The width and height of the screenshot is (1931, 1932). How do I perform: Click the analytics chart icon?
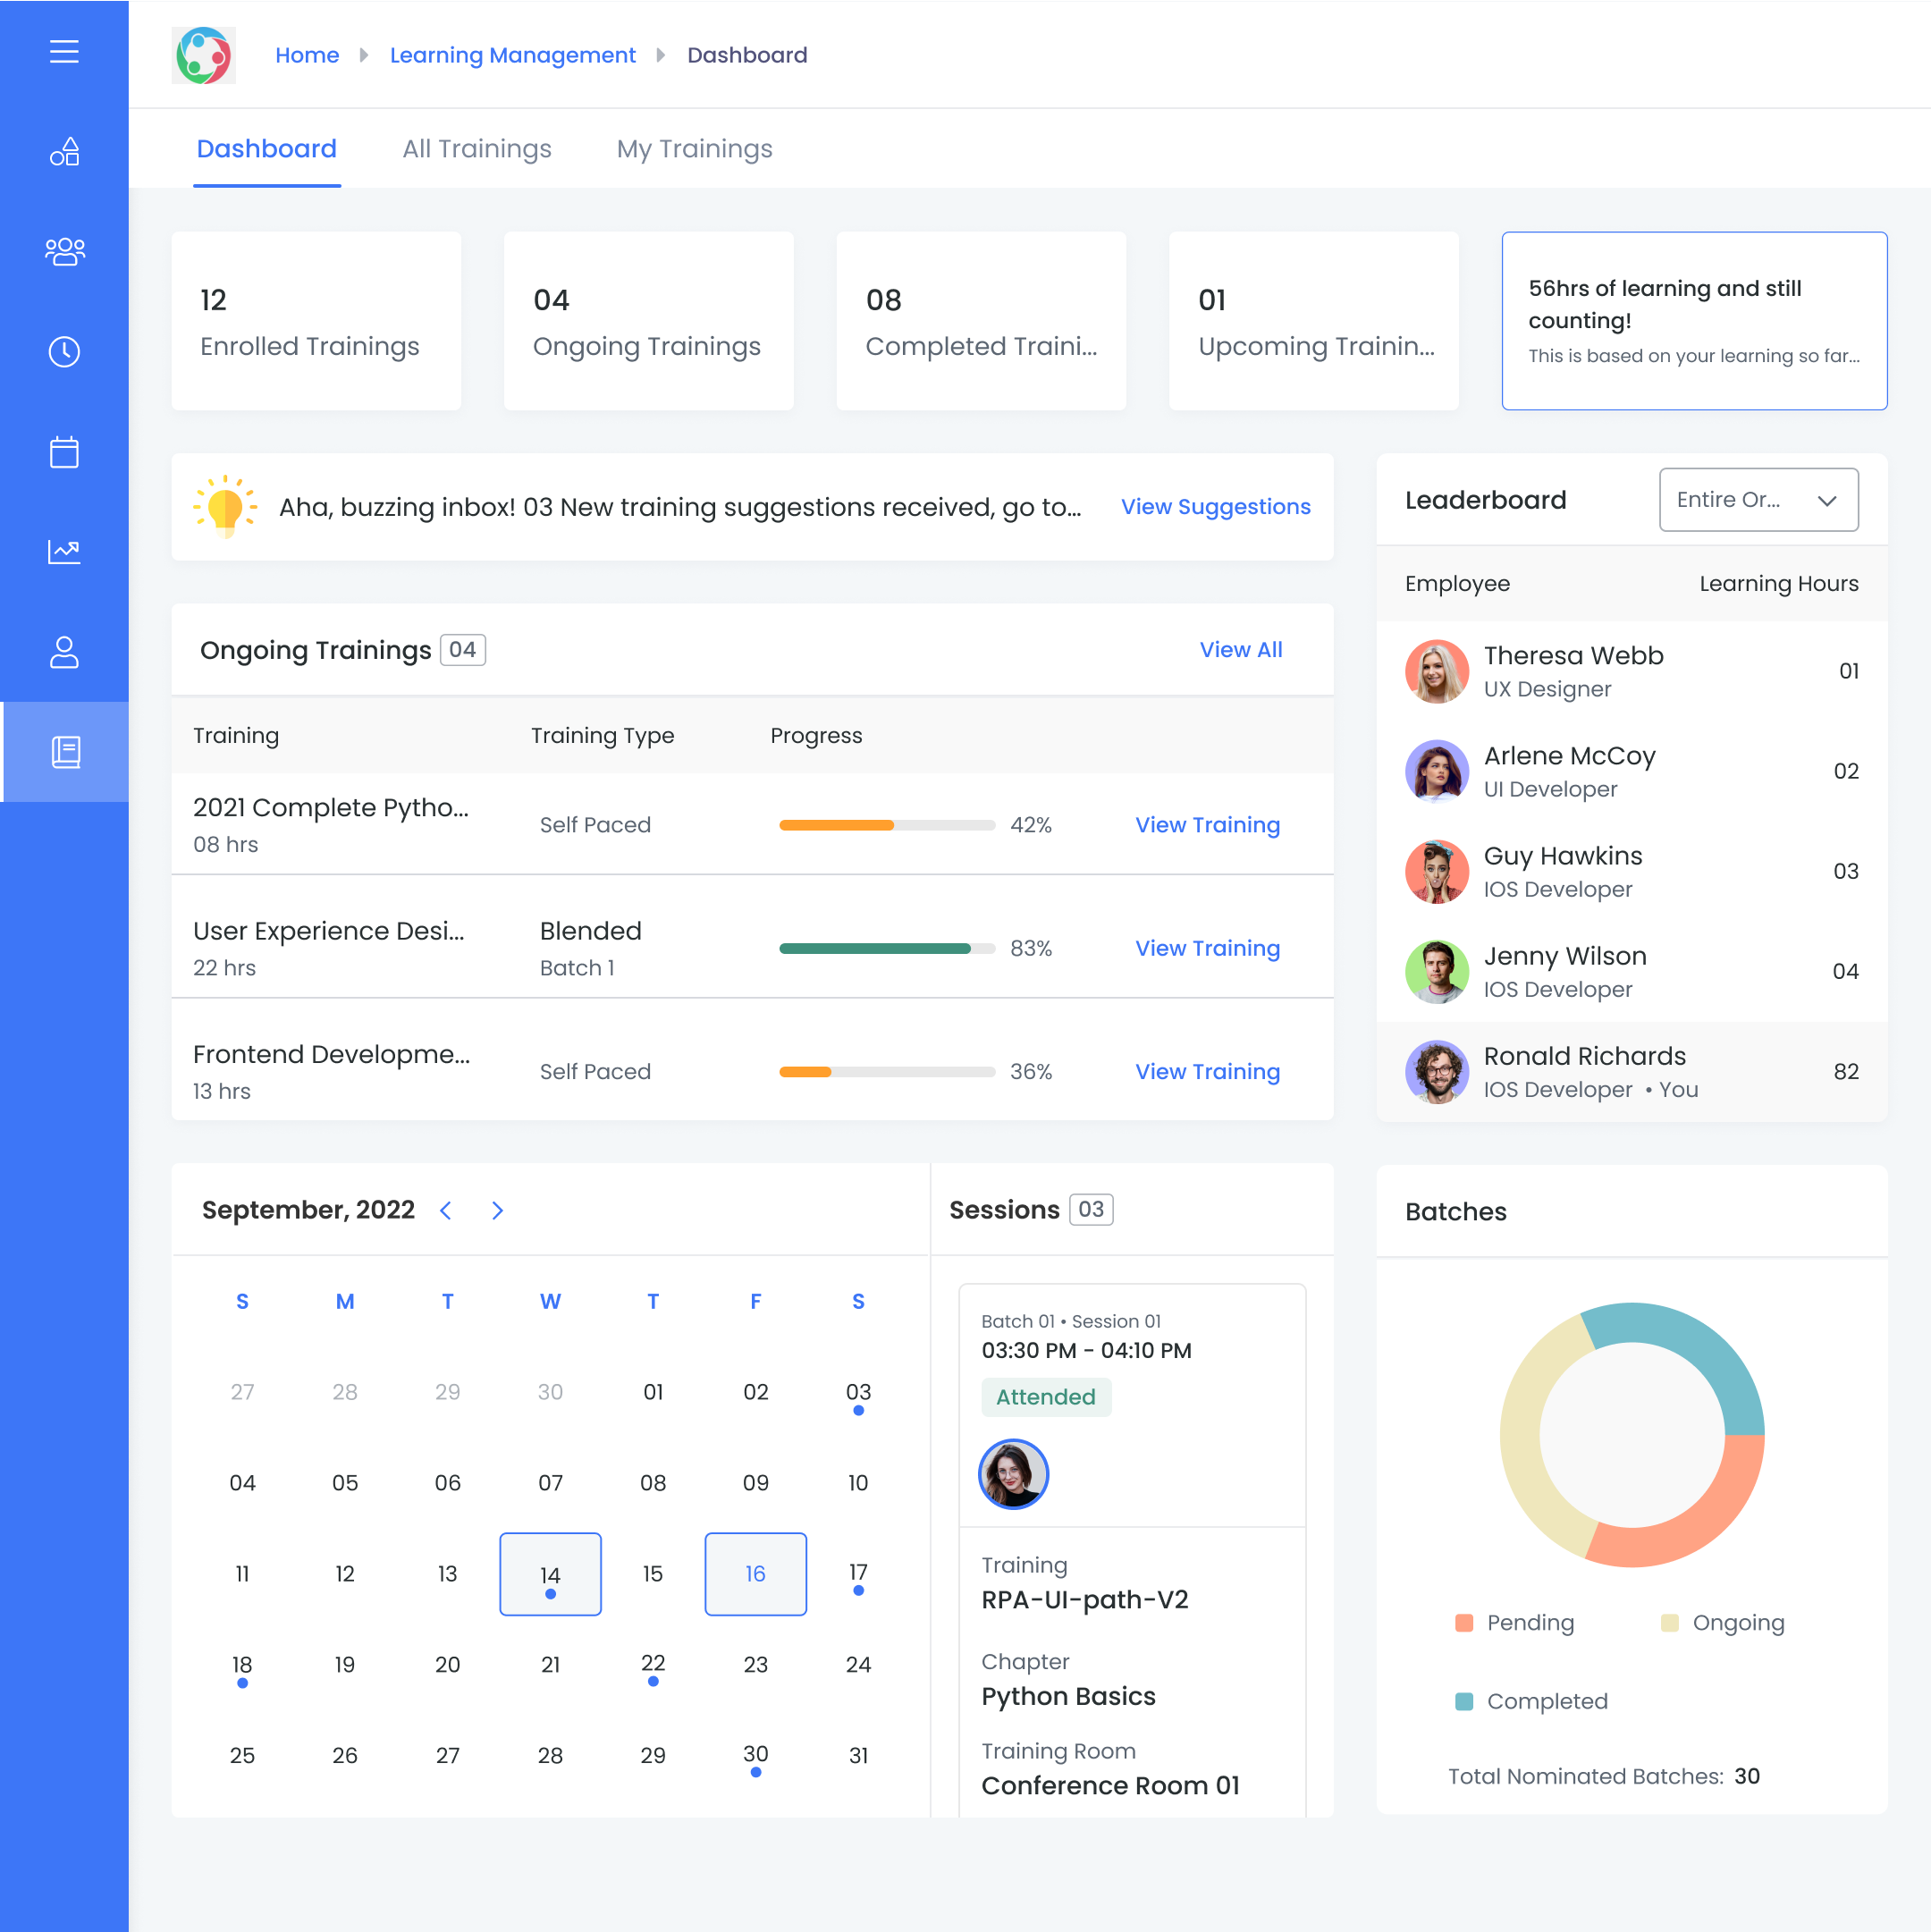64,551
